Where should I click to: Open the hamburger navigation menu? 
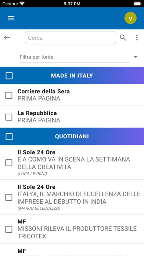tap(11, 18)
